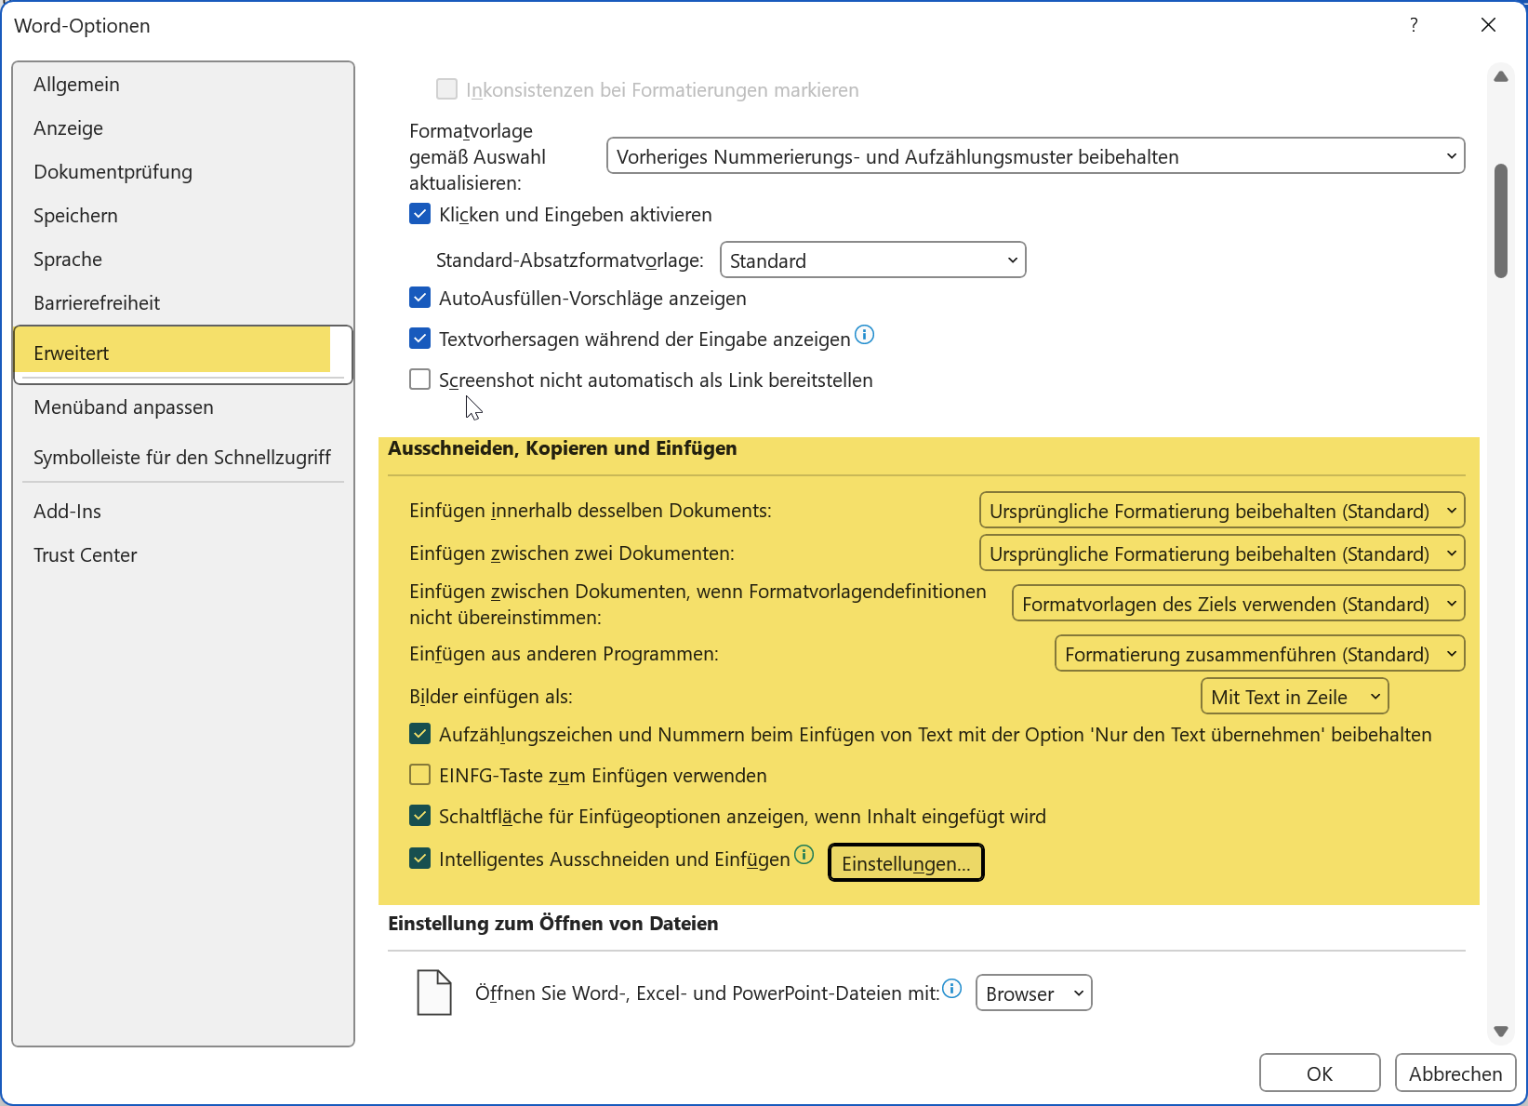Viewport: 1528px width, 1106px height.
Task: Click the Ausschneiden, Kopieren und Einfügen heading
Action: [x=563, y=448]
